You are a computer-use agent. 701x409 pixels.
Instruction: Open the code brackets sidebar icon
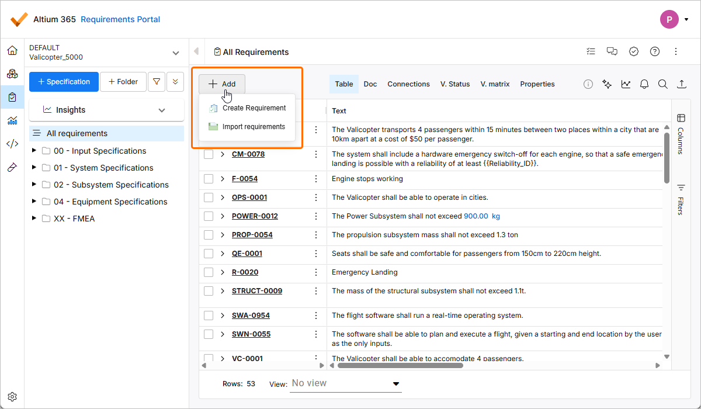click(x=12, y=144)
